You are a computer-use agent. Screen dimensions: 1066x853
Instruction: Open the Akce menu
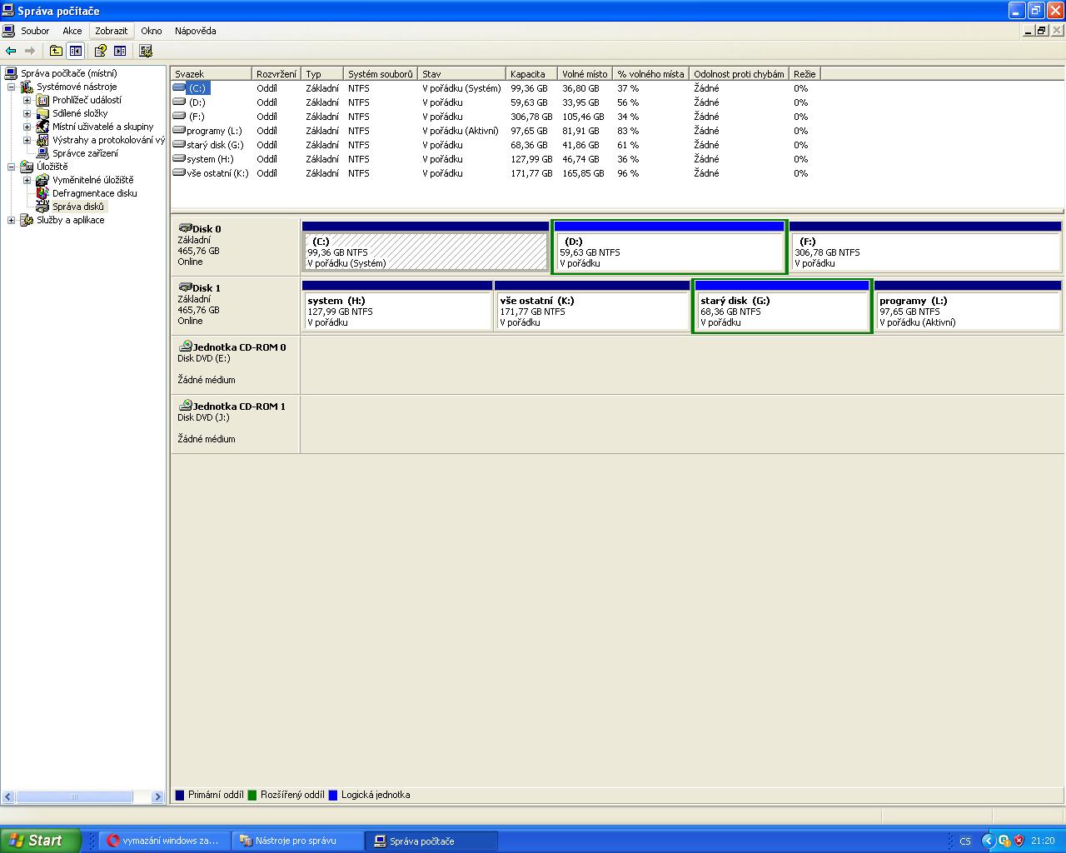click(x=72, y=31)
